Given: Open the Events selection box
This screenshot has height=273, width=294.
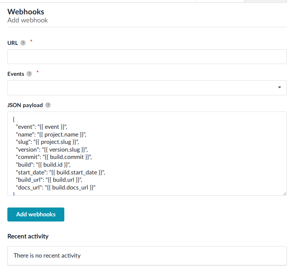Looking at the screenshot, I should tap(147, 88).
